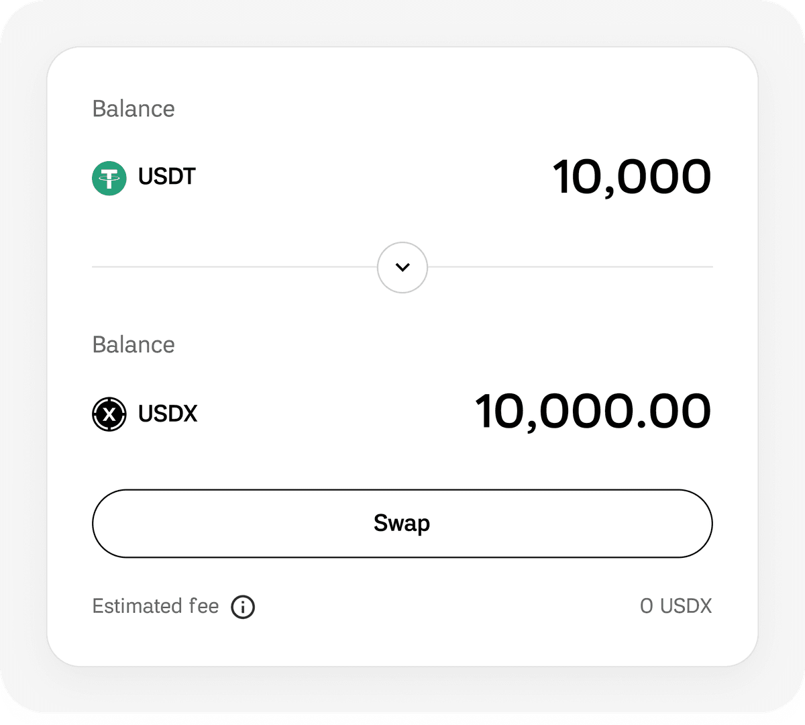Choose the USDX token name label

pos(168,414)
